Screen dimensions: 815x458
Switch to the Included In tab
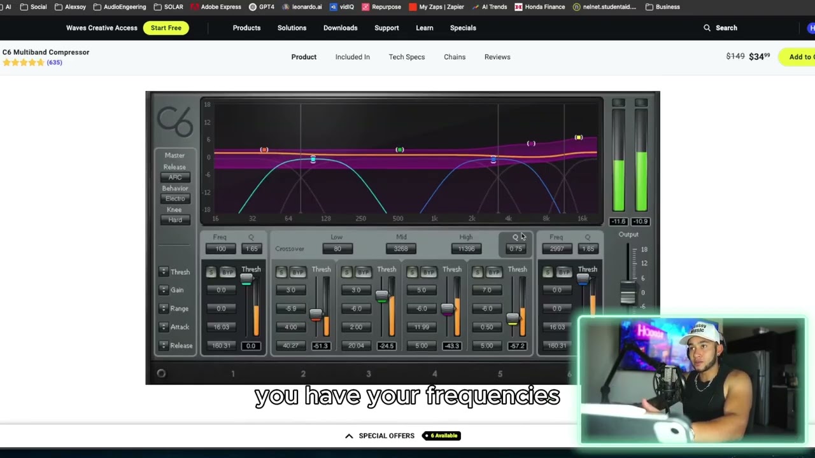(x=352, y=57)
